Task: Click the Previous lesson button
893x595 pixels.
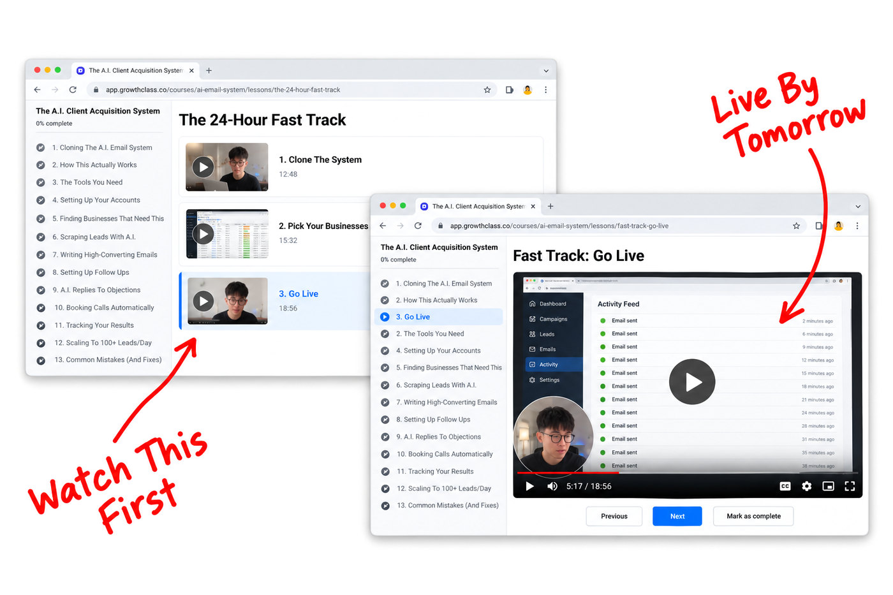Action: [614, 516]
